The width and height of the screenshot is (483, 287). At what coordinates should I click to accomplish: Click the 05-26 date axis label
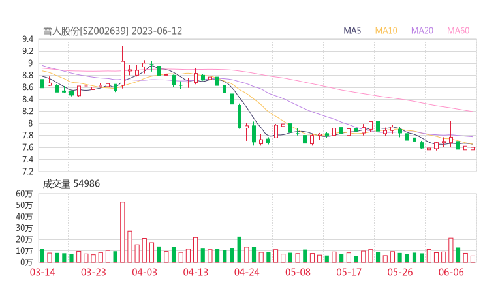400,272
